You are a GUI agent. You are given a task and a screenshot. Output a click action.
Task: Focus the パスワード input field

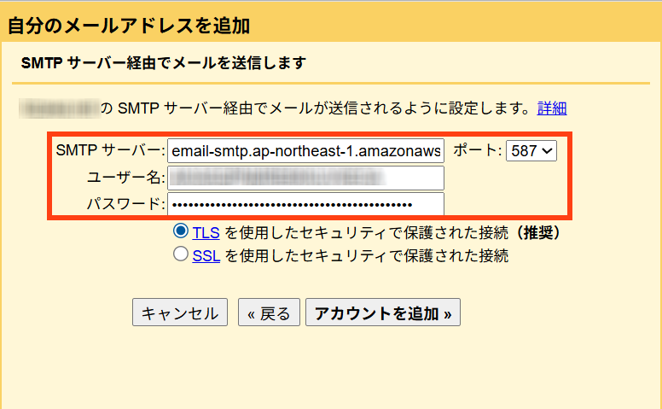tap(305, 205)
